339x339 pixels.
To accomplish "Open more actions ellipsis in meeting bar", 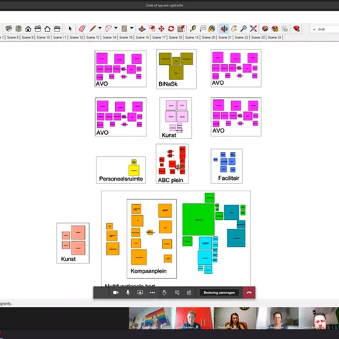I will (x=152, y=293).
